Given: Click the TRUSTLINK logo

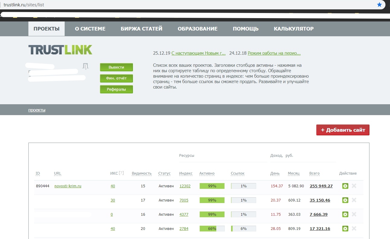Looking at the screenshot, I should [x=60, y=50].
